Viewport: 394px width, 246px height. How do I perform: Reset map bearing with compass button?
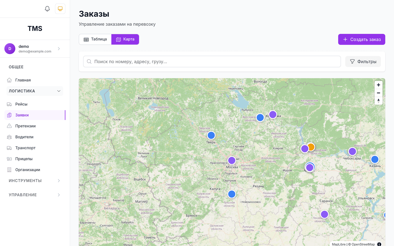point(378,101)
